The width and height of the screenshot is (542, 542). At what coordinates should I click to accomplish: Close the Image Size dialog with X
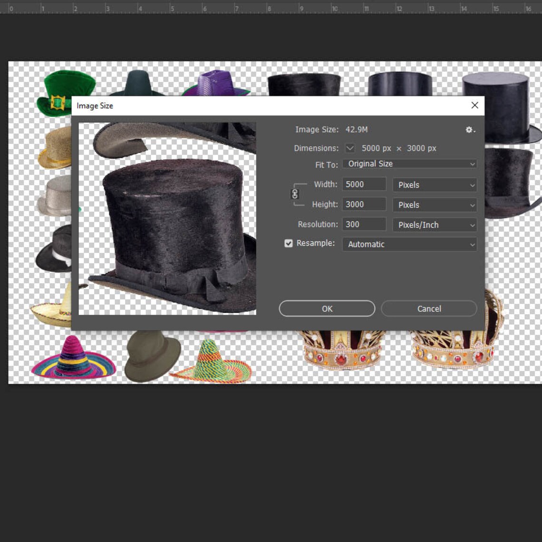[474, 105]
